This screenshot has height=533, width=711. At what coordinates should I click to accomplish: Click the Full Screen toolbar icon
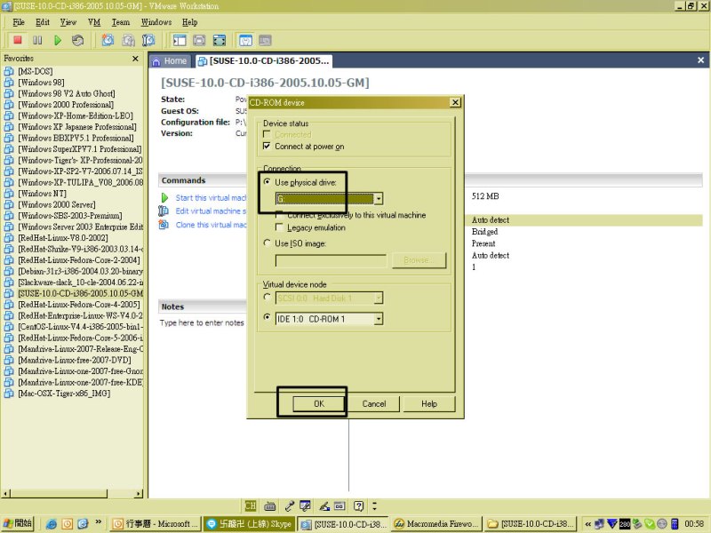220,40
